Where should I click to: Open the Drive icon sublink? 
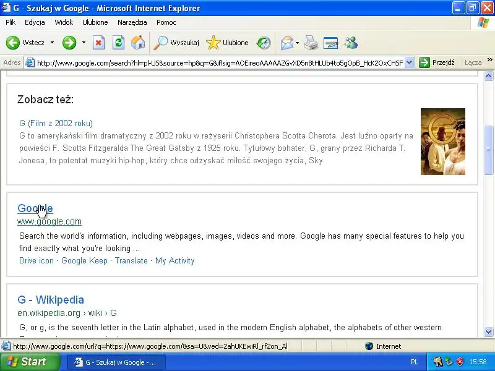point(37,260)
